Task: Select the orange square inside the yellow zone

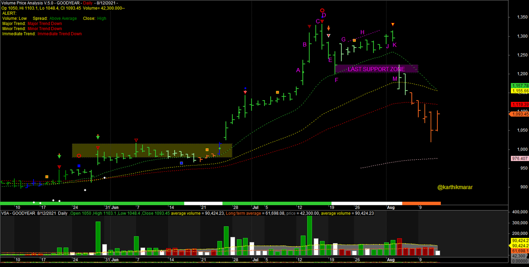Action: pos(207,150)
